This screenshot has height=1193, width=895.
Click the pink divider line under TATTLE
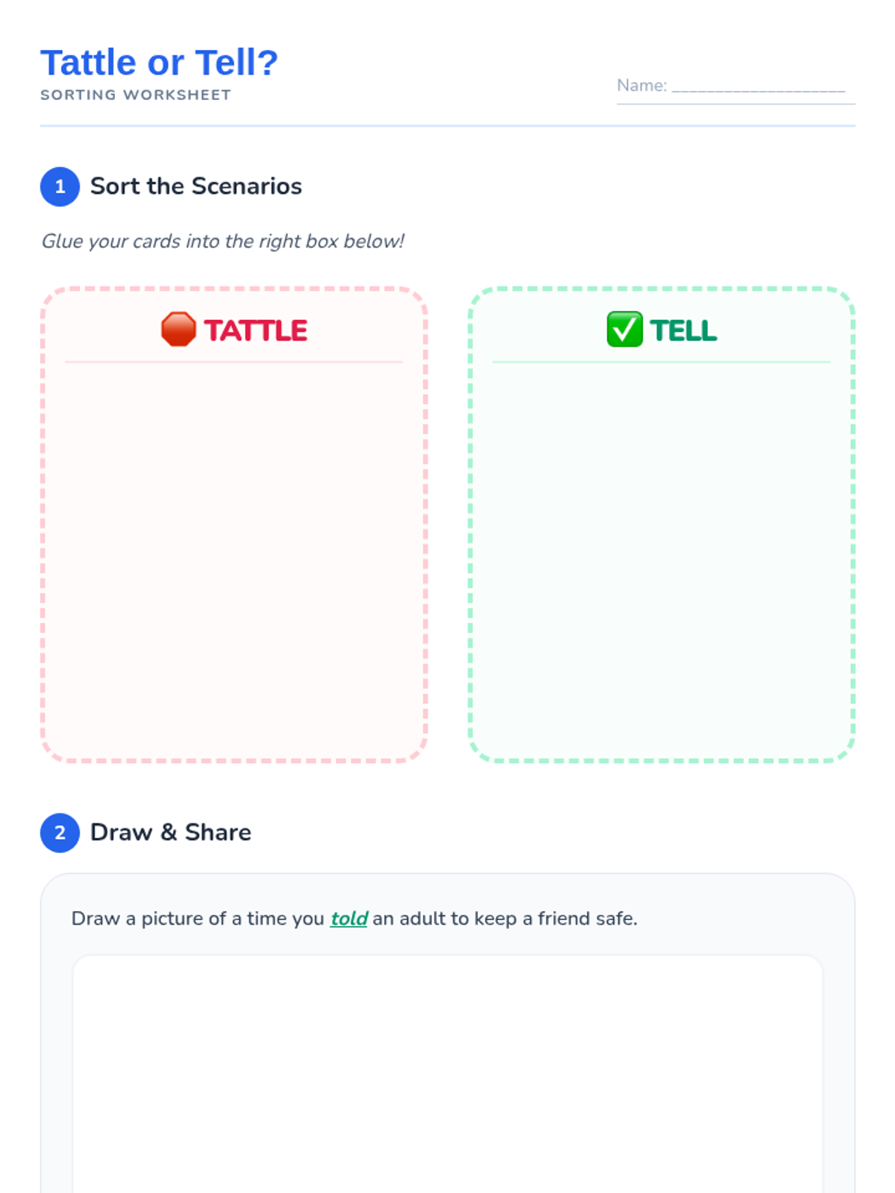click(233, 362)
